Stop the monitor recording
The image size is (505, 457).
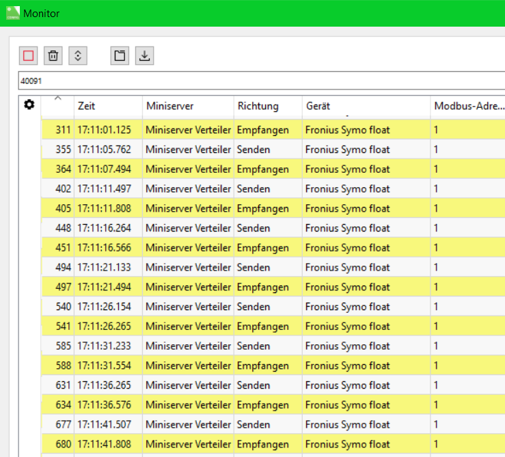[x=28, y=56]
